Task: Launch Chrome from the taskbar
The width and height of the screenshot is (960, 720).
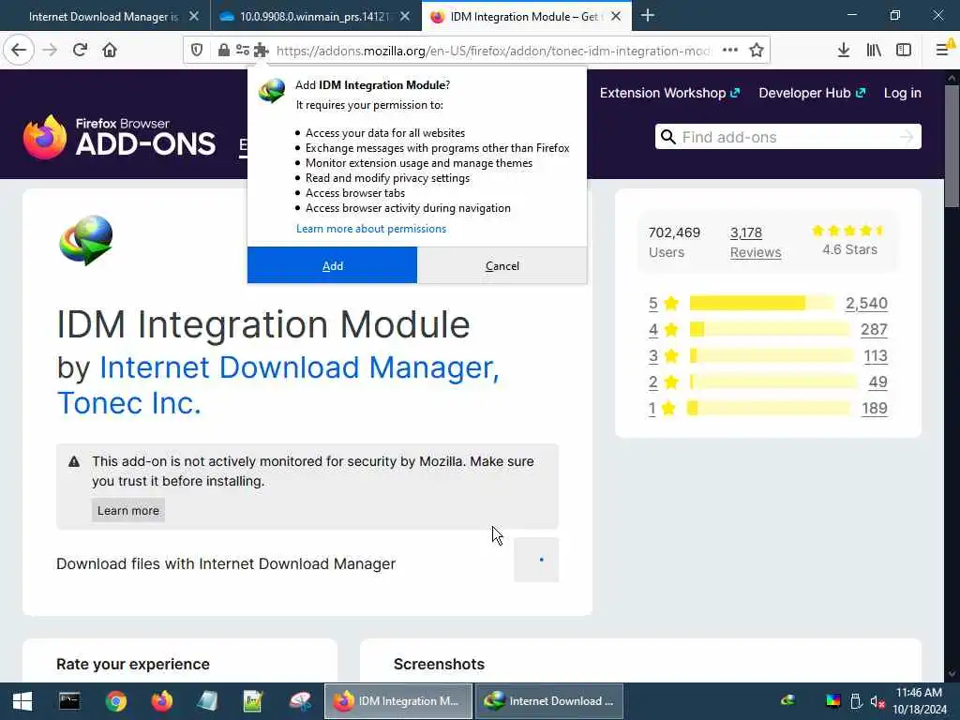Action: click(115, 701)
